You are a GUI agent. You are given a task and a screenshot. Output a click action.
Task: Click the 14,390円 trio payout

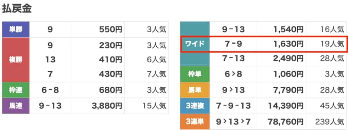(x=285, y=106)
